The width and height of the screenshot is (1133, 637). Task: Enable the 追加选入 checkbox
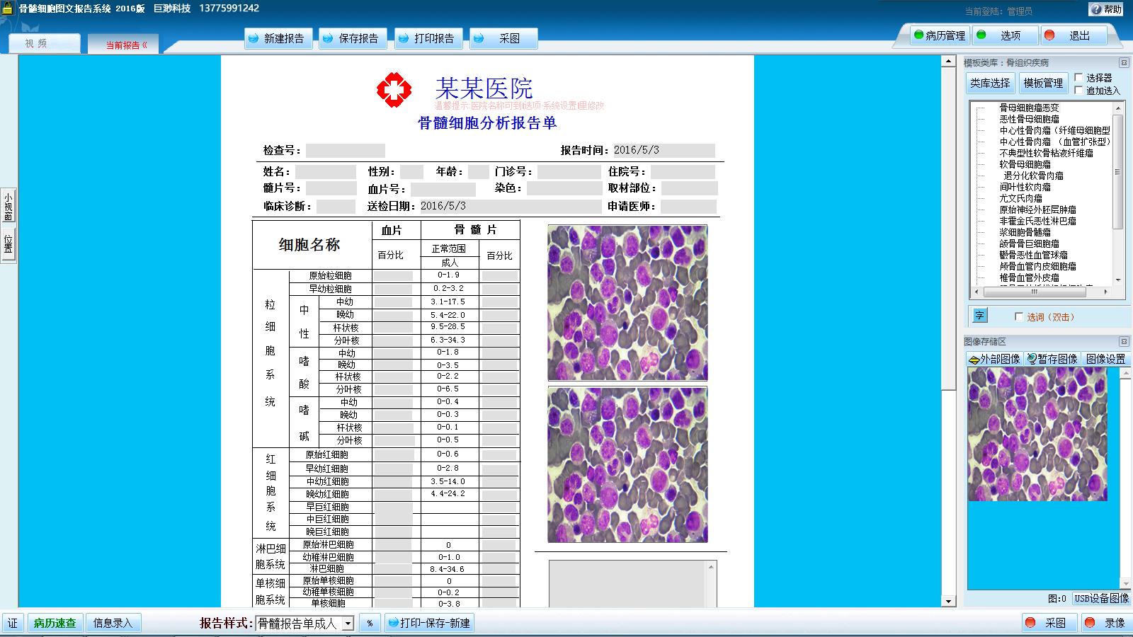coord(1078,91)
